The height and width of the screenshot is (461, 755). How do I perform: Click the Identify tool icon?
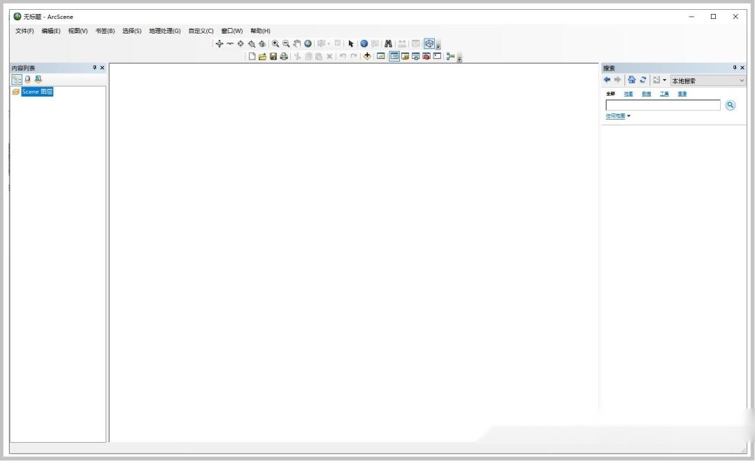[364, 43]
